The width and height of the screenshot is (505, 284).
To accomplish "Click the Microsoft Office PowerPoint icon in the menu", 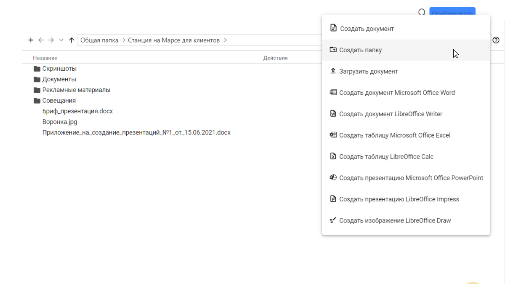I will 333,177.
